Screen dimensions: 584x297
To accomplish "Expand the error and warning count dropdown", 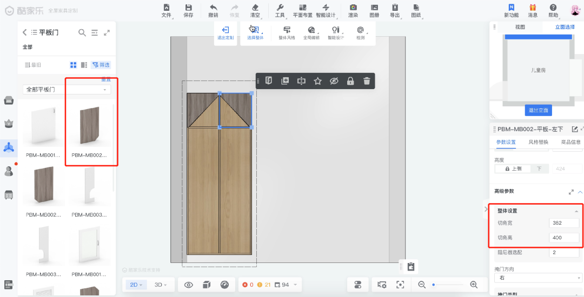I will click(x=295, y=285).
